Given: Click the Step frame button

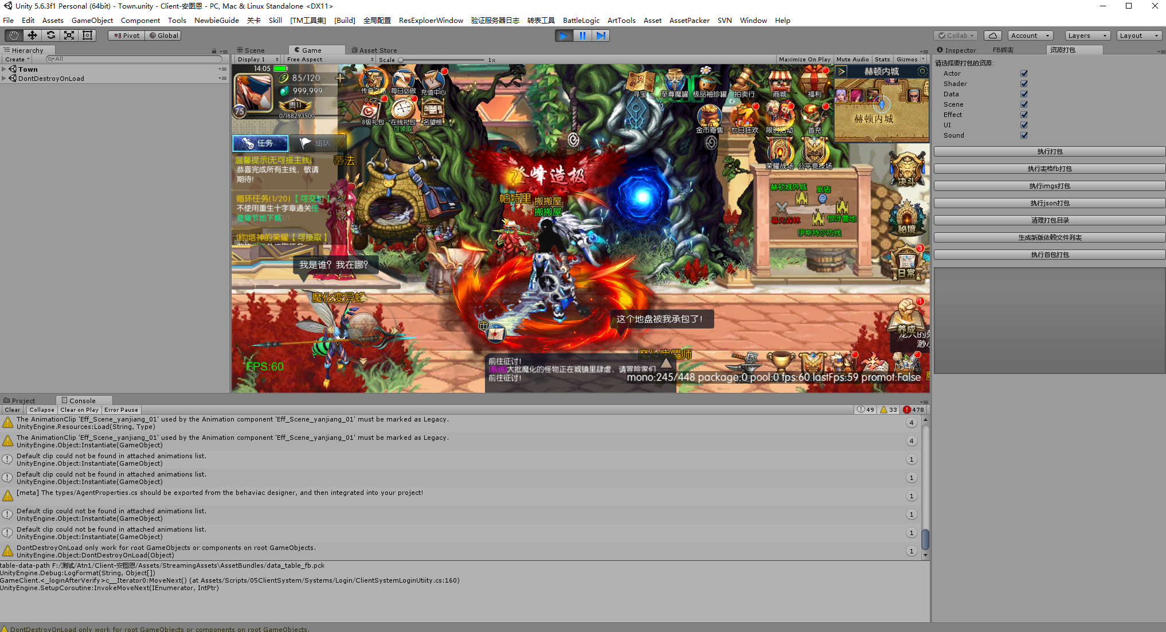Looking at the screenshot, I should pyautogui.click(x=600, y=36).
